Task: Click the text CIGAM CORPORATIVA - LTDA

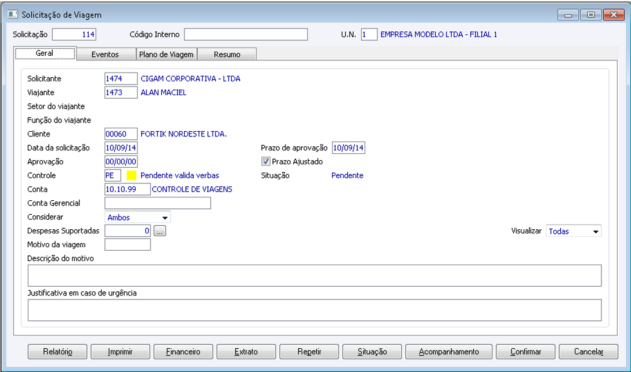Action: coord(190,79)
